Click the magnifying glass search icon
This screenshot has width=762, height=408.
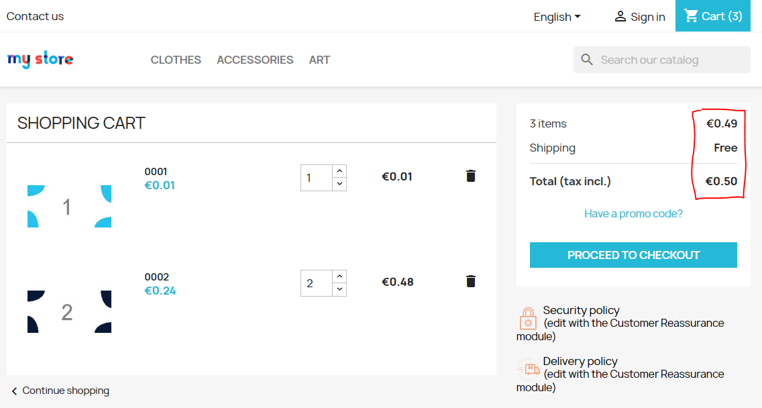coord(587,59)
